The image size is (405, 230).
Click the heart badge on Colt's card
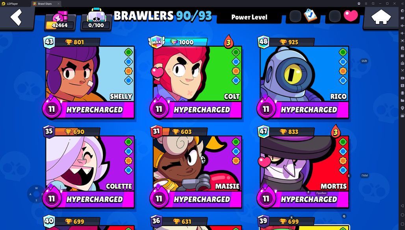(157, 72)
